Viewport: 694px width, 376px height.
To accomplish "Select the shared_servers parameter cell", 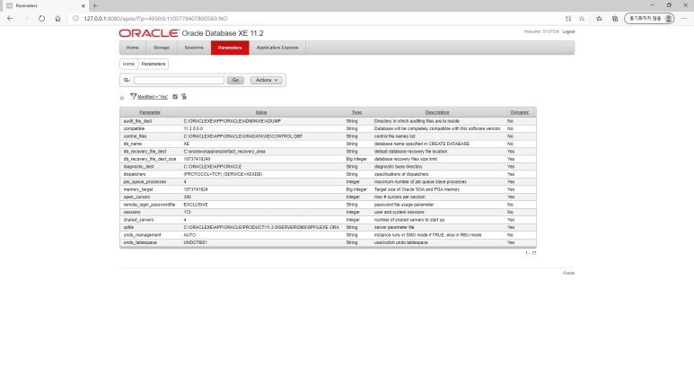I will click(x=138, y=220).
